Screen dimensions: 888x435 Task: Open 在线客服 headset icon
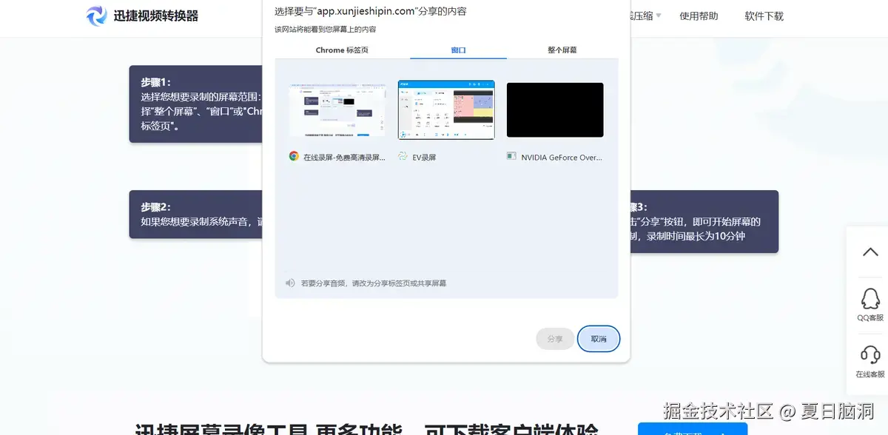(870, 354)
